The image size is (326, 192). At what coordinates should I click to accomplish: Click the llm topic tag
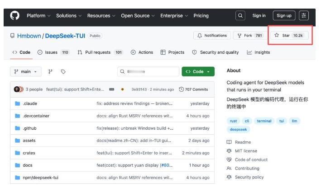tap(294, 121)
